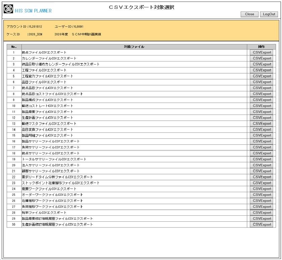
Task: Export 生産計画修訂情報履歴ファイル row 30
Action: 261,224
